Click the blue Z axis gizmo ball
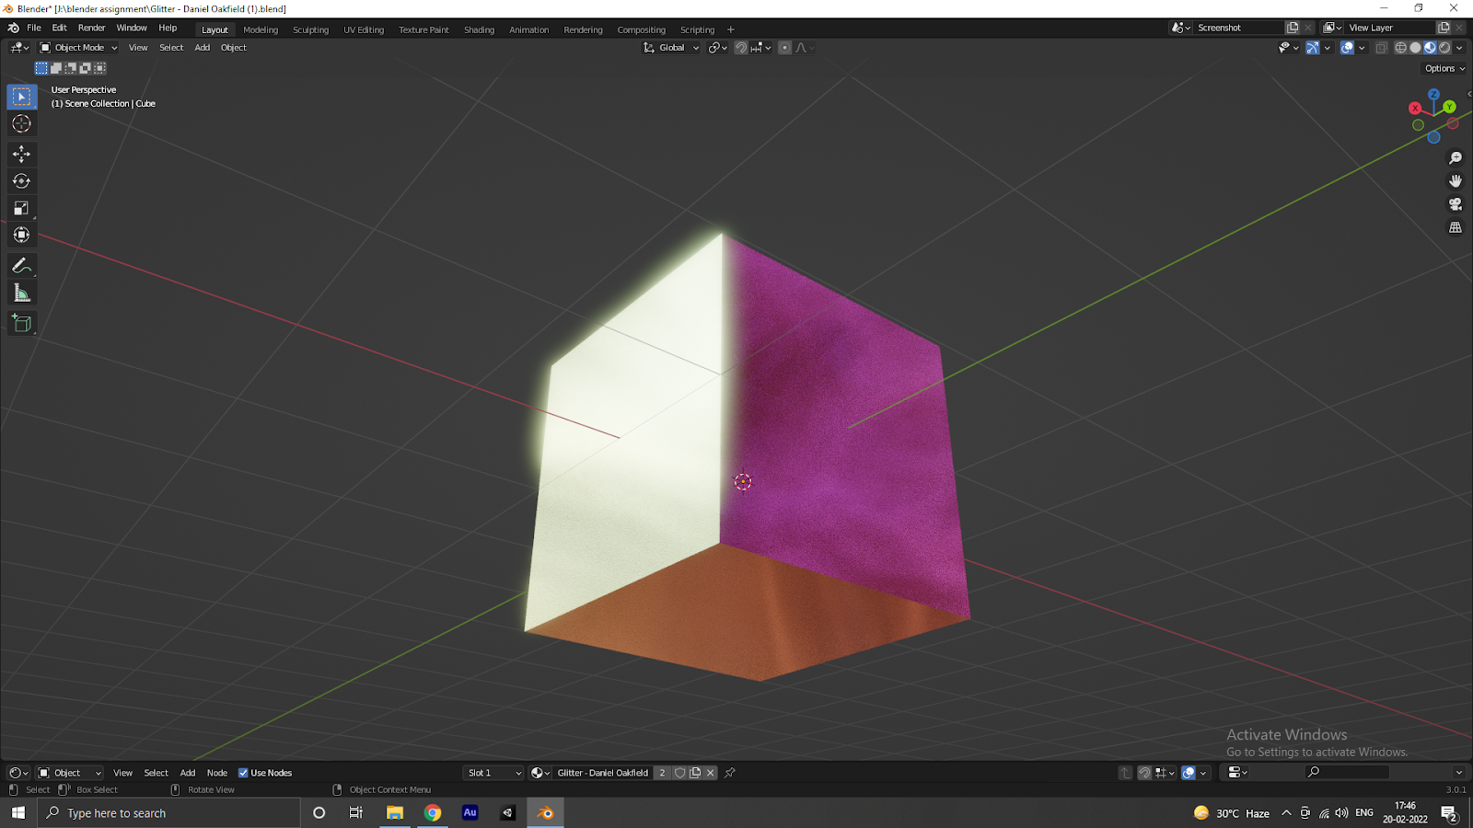Image resolution: width=1473 pixels, height=828 pixels. (1433, 94)
